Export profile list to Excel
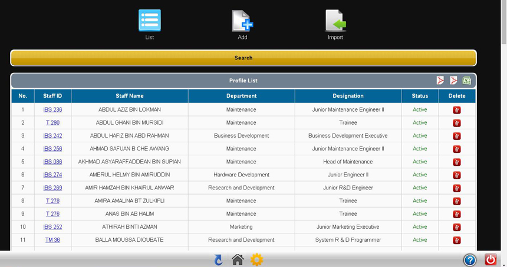 pos(466,81)
